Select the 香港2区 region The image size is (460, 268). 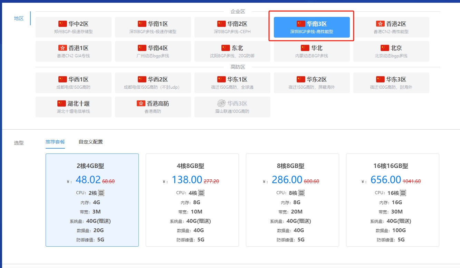391,27
